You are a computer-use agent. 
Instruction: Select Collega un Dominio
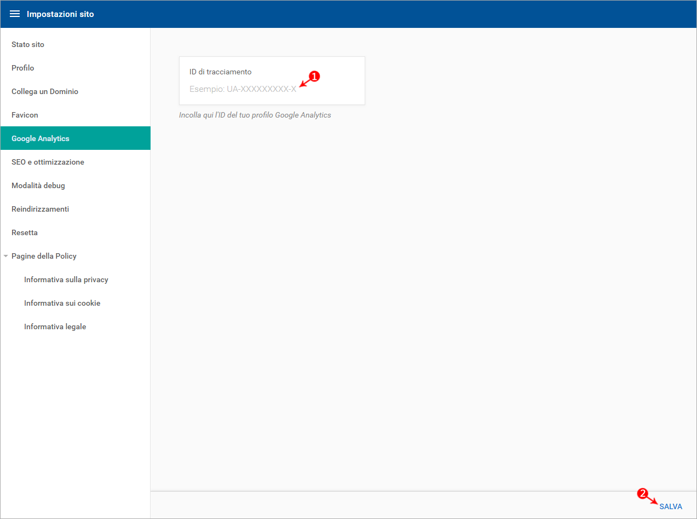pyautogui.click(x=75, y=91)
